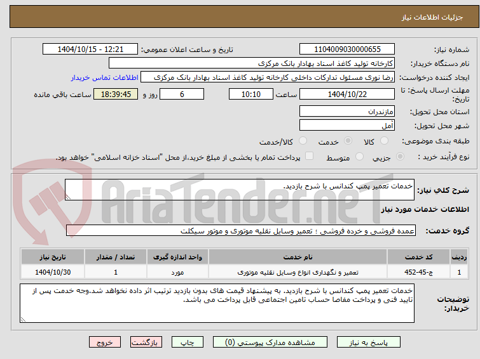Click the شماره نیاز field 1104009030000655
Viewport: 480px width, 359px height.
(x=347, y=49)
